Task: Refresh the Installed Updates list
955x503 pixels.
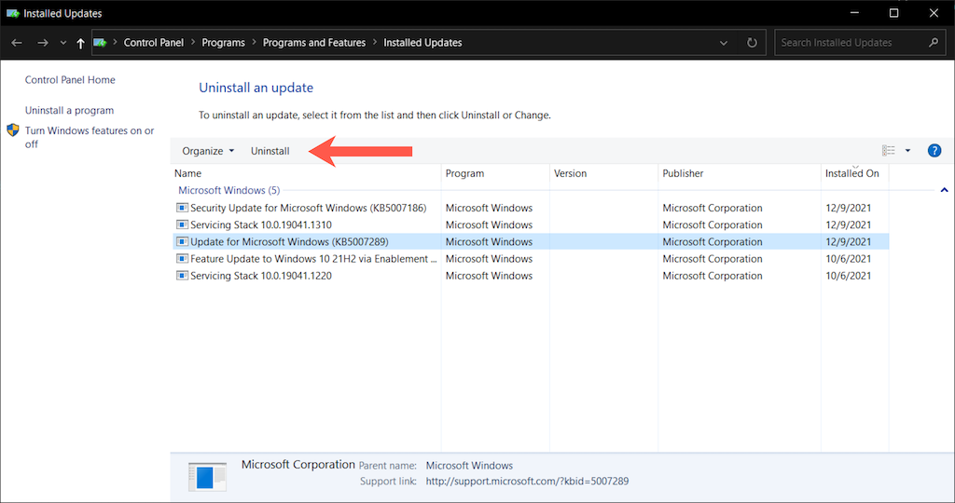Action: (752, 43)
